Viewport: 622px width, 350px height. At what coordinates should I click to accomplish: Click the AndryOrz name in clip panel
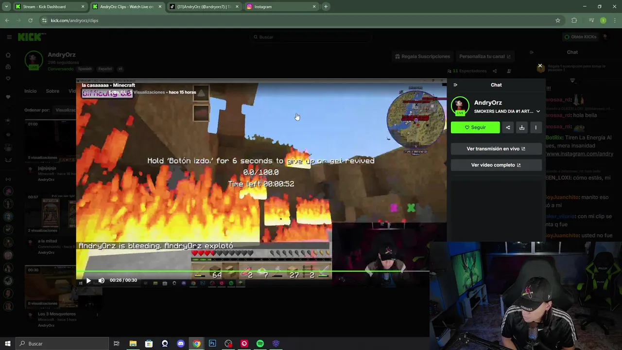(488, 103)
